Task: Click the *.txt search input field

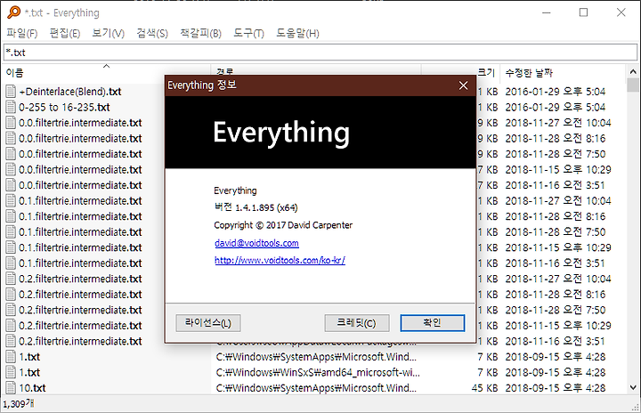Action: coord(320,53)
